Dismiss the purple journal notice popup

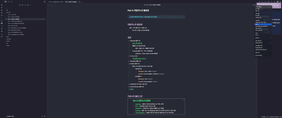click(269, 6)
